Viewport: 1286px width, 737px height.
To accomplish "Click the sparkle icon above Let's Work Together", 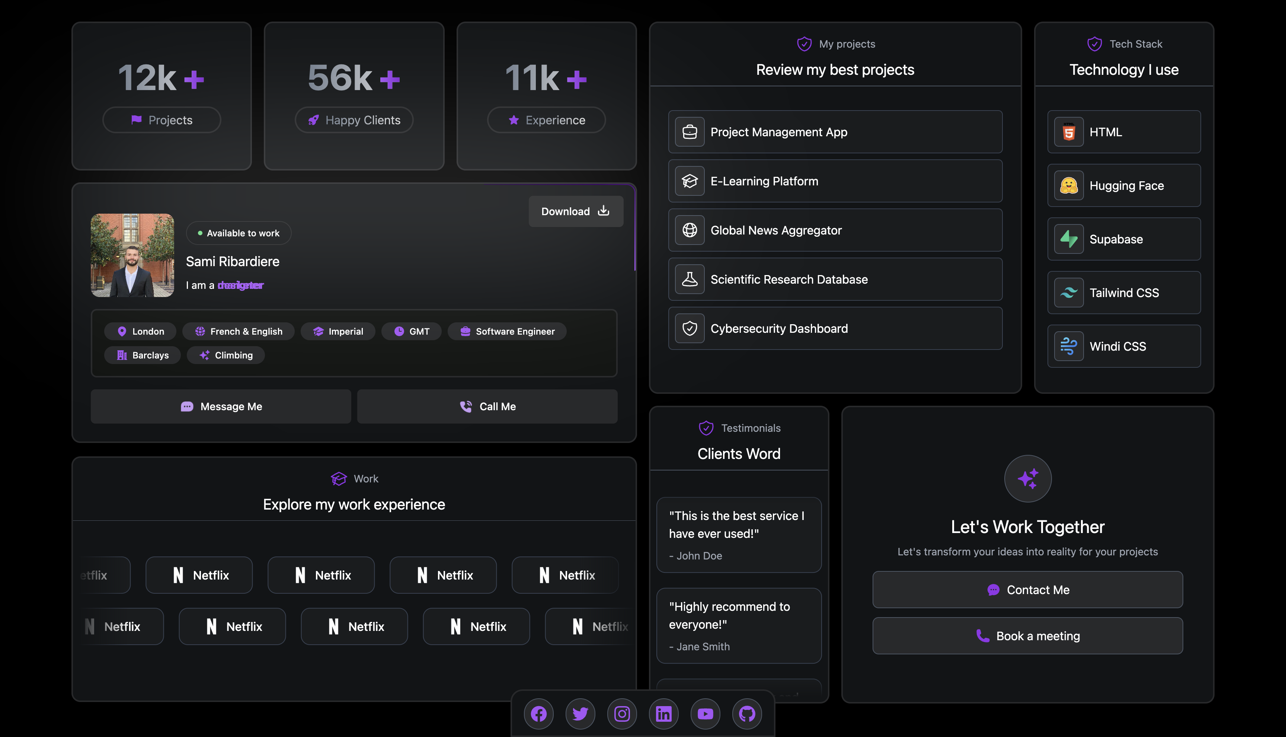I will (x=1027, y=478).
